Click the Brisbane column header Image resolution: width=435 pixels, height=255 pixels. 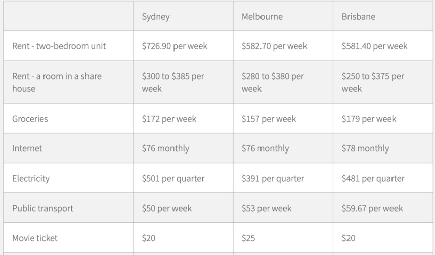[x=359, y=16]
